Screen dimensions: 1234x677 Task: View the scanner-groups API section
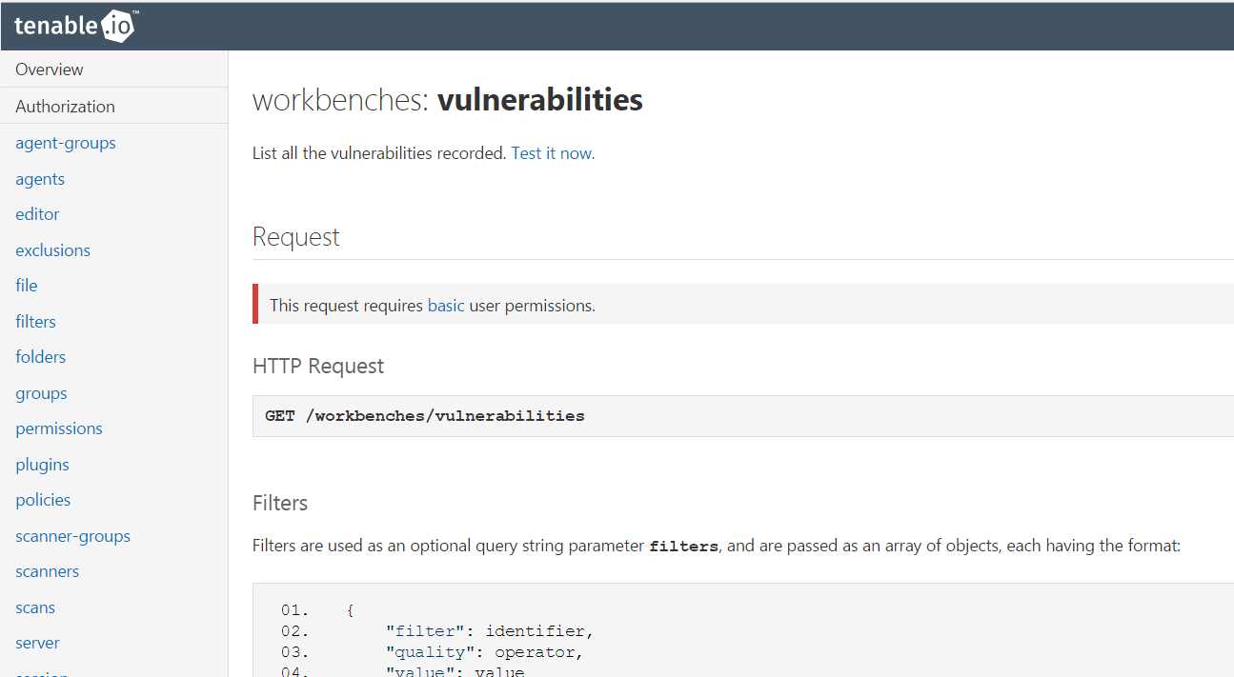pyautogui.click(x=72, y=535)
